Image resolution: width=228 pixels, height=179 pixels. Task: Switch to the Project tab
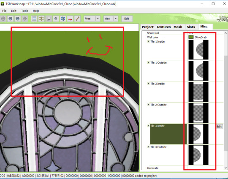(x=148, y=27)
